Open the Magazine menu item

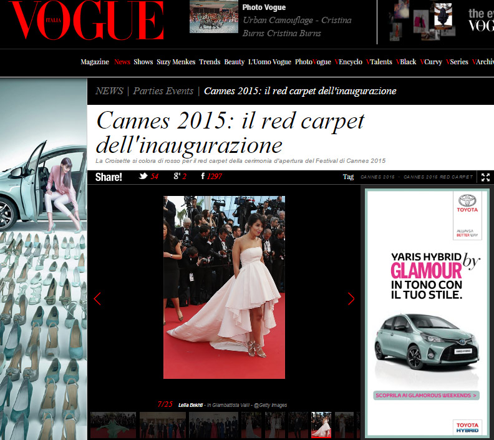click(95, 62)
